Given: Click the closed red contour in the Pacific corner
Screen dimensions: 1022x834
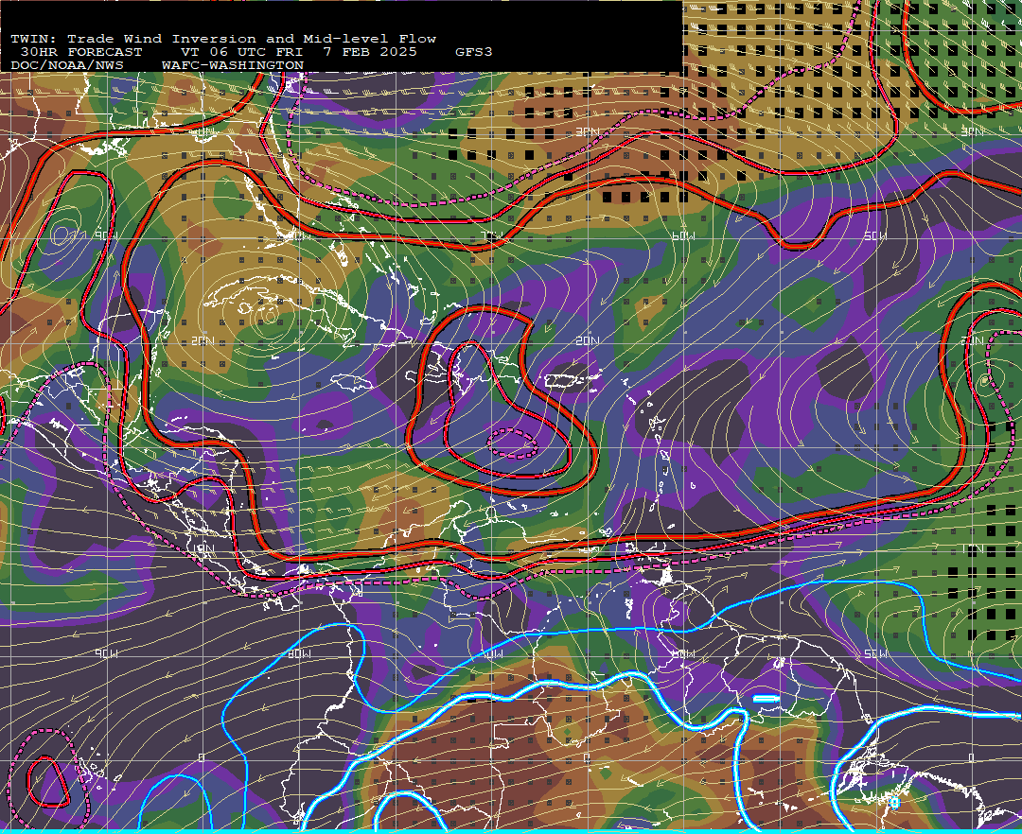Looking at the screenshot, I should [x=46, y=782].
